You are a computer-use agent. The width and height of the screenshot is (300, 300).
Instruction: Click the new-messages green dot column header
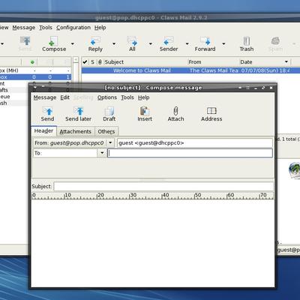pyautogui.click(x=32, y=62)
